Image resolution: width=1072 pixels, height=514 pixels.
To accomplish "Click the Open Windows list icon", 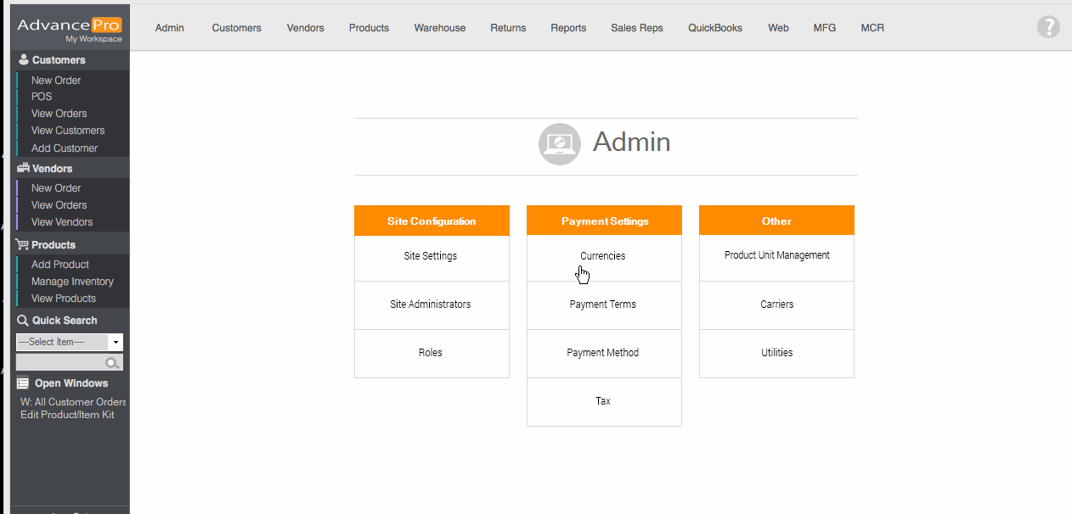I will (23, 383).
